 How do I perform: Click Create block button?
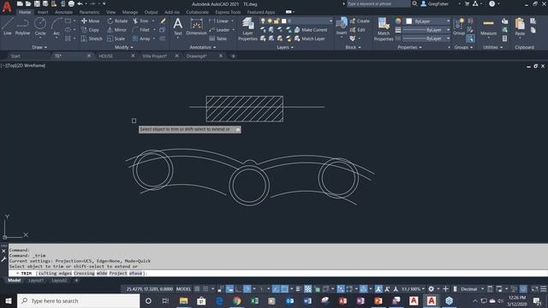pyautogui.click(x=360, y=21)
